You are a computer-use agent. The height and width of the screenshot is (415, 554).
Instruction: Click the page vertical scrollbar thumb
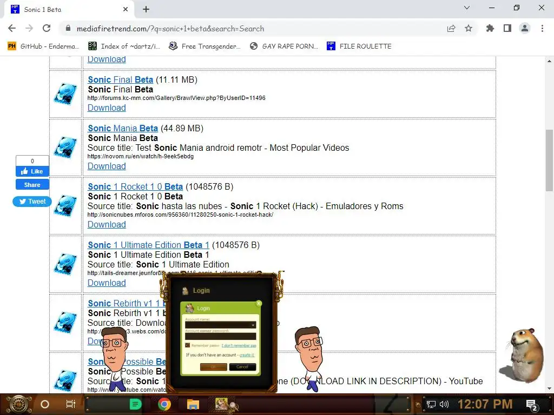[x=549, y=160]
